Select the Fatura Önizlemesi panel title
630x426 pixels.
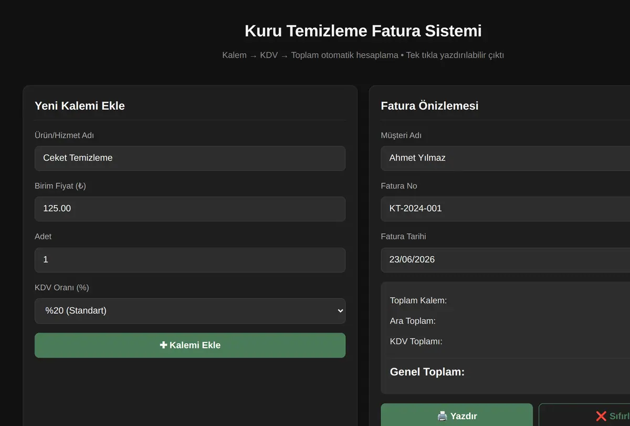coord(429,106)
